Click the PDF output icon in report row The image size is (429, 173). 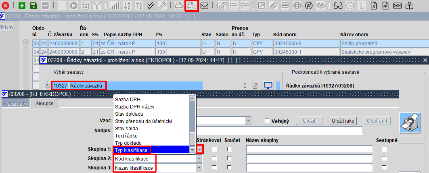click(x=255, y=85)
